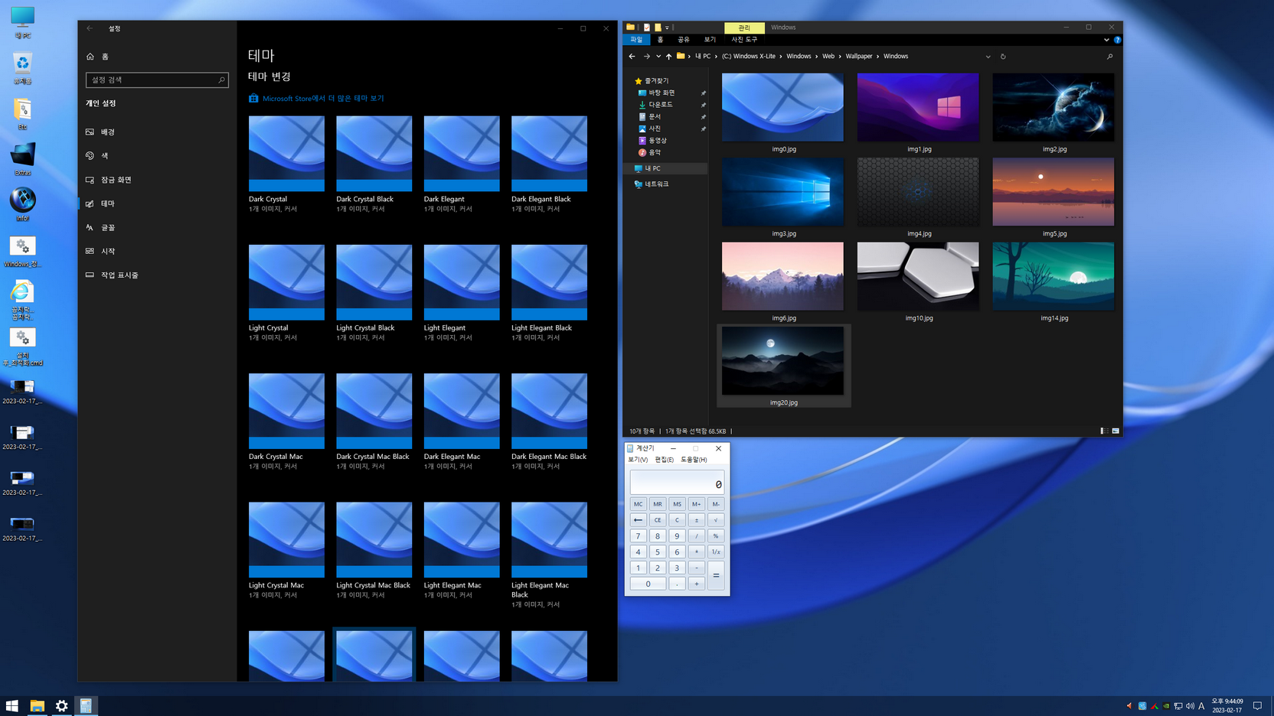Select 즐겨찾기 in Explorer navigation pane
The image size is (1274, 716).
click(657, 80)
